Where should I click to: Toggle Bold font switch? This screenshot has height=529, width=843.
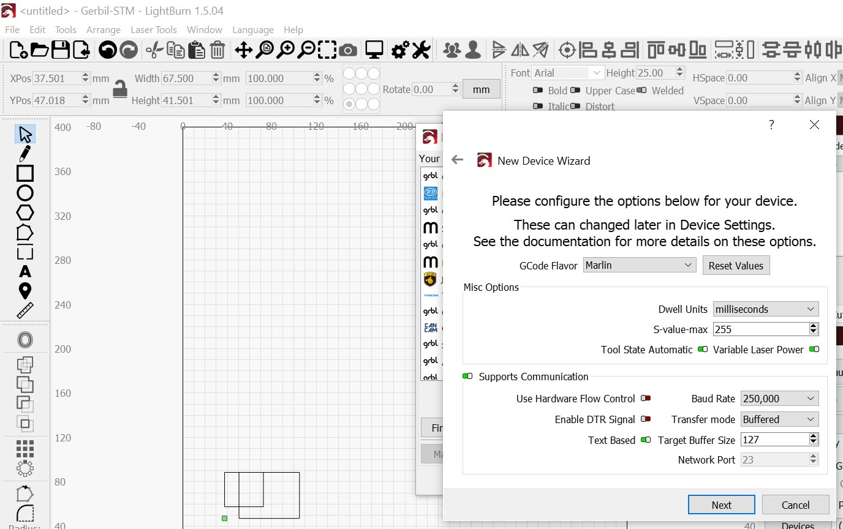[x=538, y=90]
